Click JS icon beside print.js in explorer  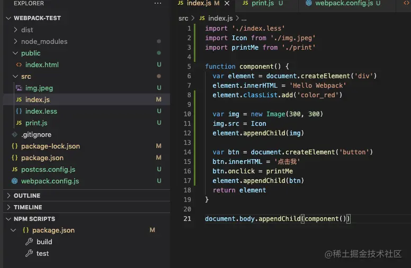pos(19,123)
